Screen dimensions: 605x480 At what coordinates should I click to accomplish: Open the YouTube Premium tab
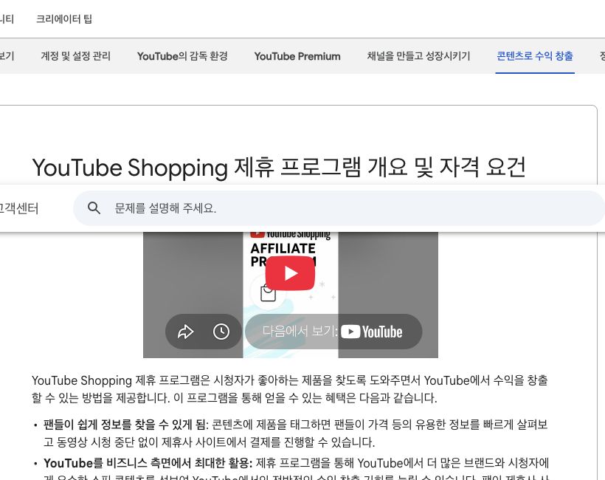pyautogui.click(x=297, y=56)
